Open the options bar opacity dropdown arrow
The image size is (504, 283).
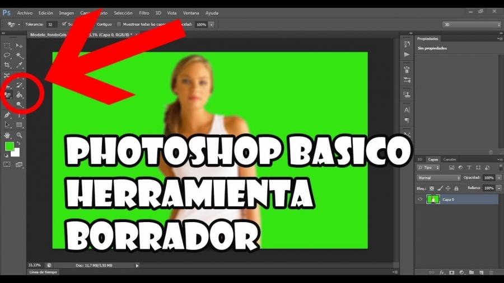[x=212, y=25]
